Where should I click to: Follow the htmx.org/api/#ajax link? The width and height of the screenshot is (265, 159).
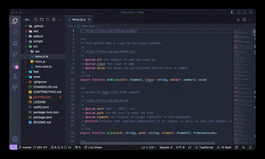click(107, 101)
